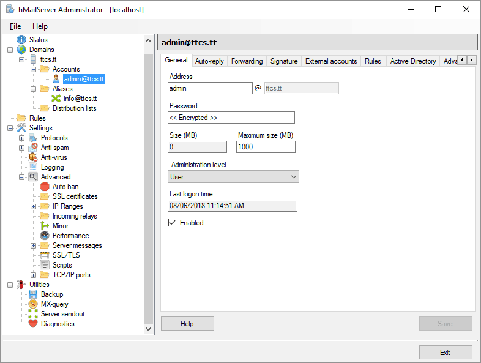Click the info@ttcs.tt alias icon
The height and width of the screenshot is (363, 481).
tap(56, 99)
